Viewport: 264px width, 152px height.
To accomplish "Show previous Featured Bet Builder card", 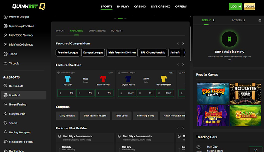I will pyautogui.click(x=178, y=128).
